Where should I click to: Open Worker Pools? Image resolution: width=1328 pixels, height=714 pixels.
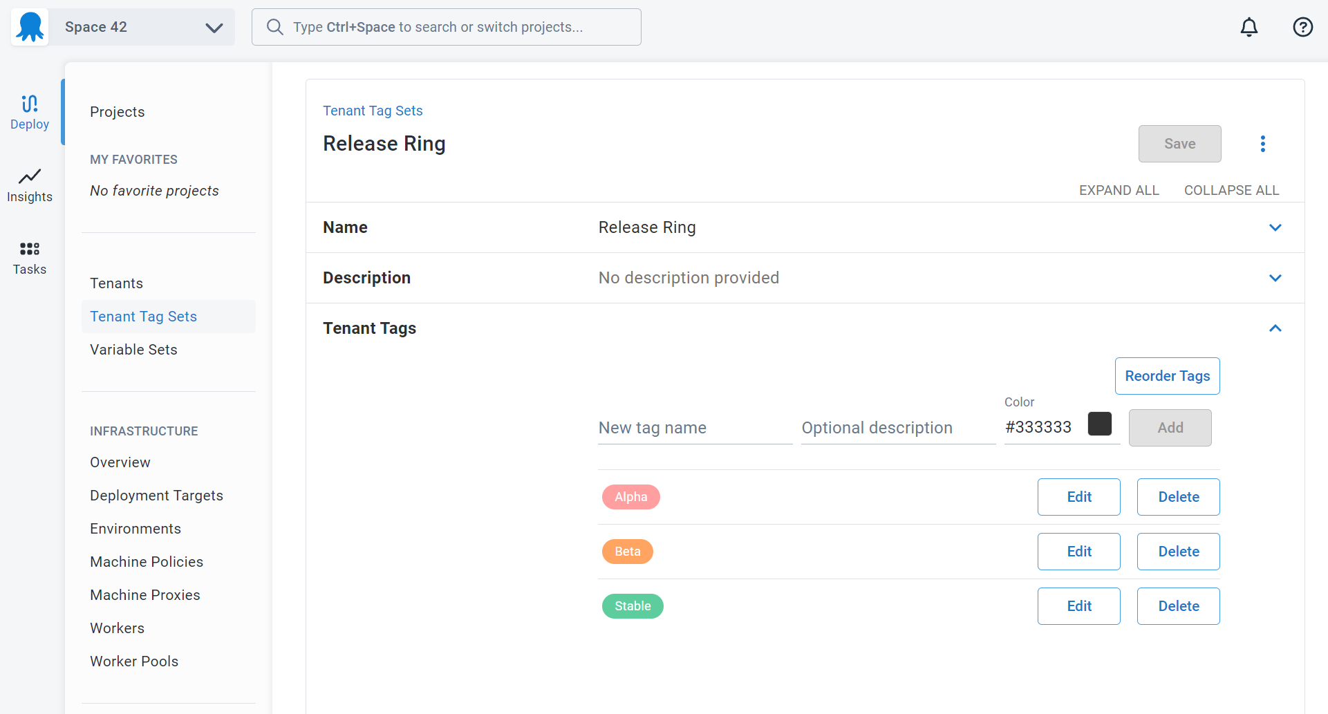pyautogui.click(x=134, y=661)
